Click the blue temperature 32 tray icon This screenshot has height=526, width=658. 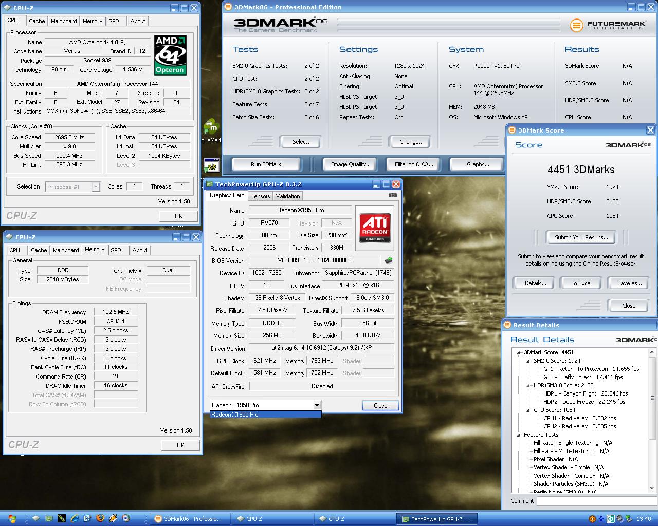[x=600, y=519]
